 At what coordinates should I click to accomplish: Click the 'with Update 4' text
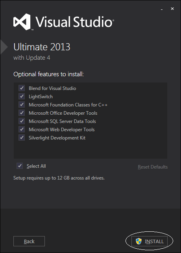(x=31, y=58)
